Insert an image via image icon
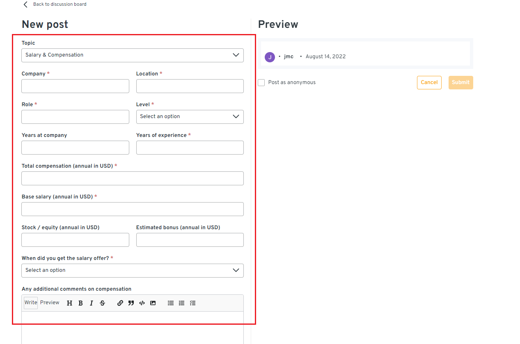The width and height of the screenshot is (520, 344). pyautogui.click(x=153, y=303)
